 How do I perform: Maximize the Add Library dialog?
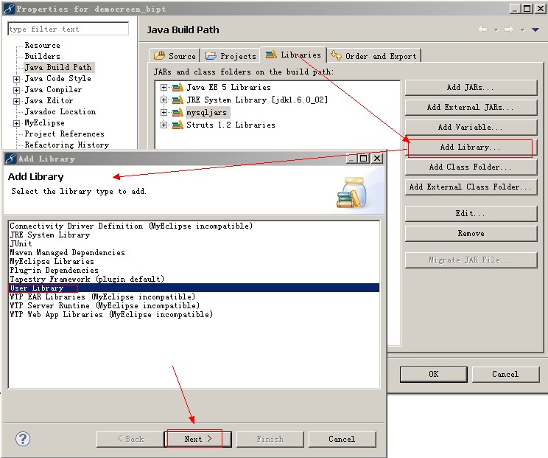[x=364, y=159]
